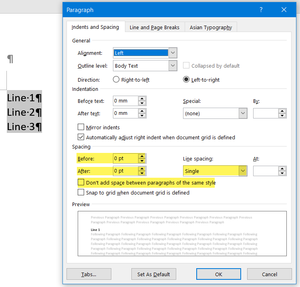The width and height of the screenshot is (300, 287).
Task: Increase Before text indent with up arrow
Action: [x=142, y=98]
